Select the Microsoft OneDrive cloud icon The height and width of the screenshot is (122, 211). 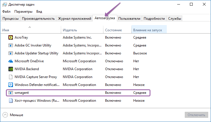click(11, 61)
